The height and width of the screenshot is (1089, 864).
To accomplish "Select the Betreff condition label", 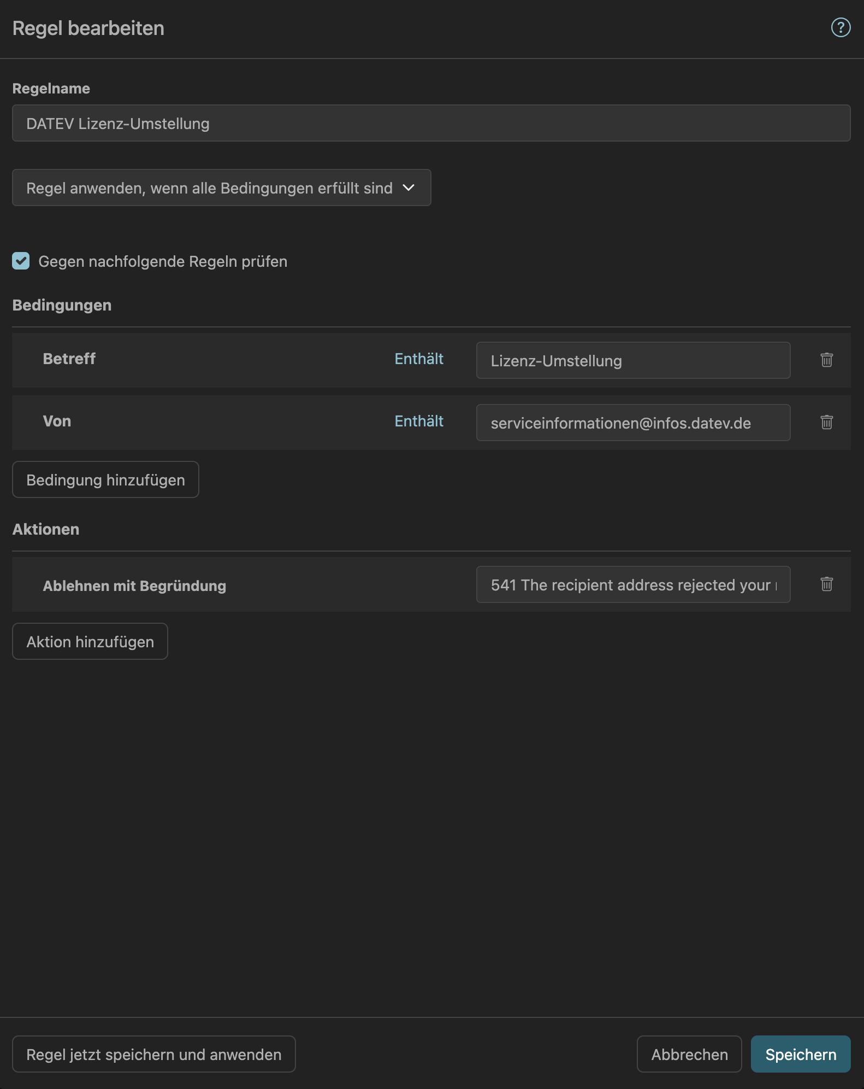I will (69, 359).
